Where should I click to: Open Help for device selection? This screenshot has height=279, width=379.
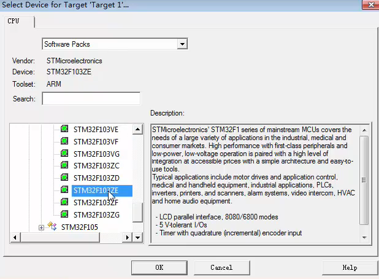pos(350,267)
